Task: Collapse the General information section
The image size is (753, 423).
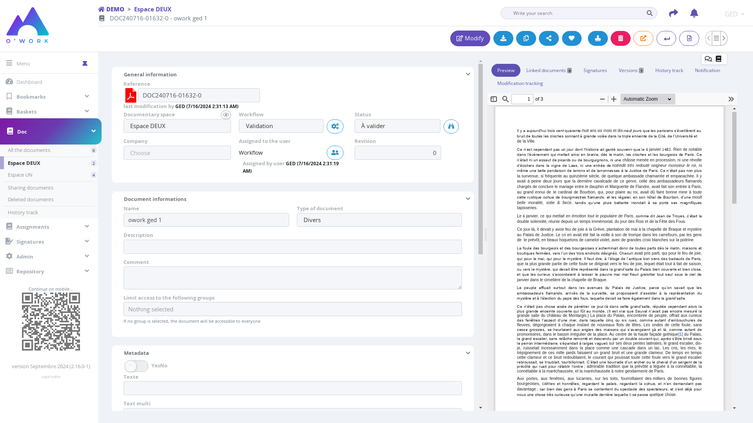Action: pyautogui.click(x=468, y=74)
